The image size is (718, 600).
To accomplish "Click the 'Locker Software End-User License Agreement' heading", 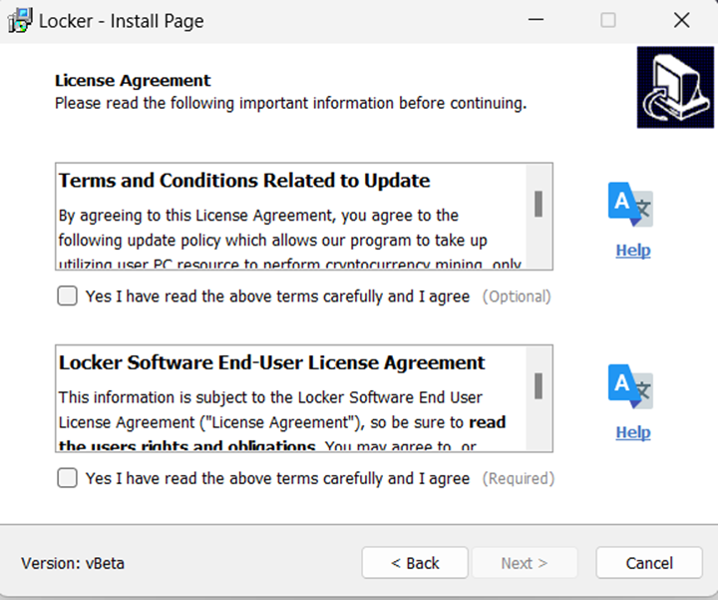I will tap(271, 362).
